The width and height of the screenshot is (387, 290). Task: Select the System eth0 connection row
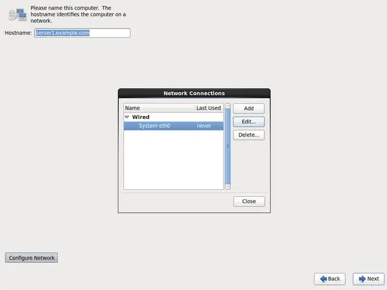(x=174, y=126)
